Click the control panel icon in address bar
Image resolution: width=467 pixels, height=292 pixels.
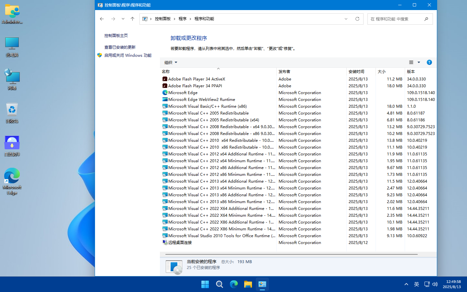click(145, 19)
